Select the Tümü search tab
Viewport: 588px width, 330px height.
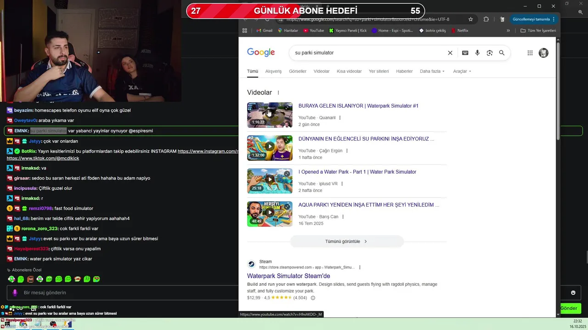click(253, 71)
